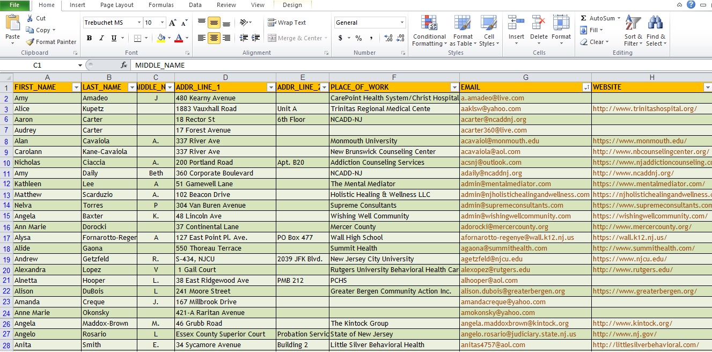The image size is (712, 352).
Task: Open link http://www.trinitashospital.org/
Action: click(644, 108)
